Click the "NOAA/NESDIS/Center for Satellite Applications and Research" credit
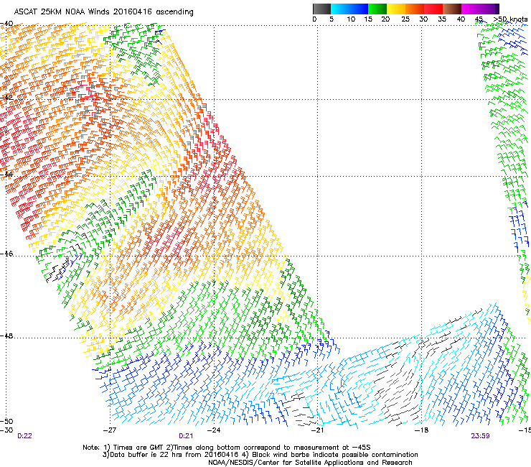531x467 pixels. click(x=310, y=463)
